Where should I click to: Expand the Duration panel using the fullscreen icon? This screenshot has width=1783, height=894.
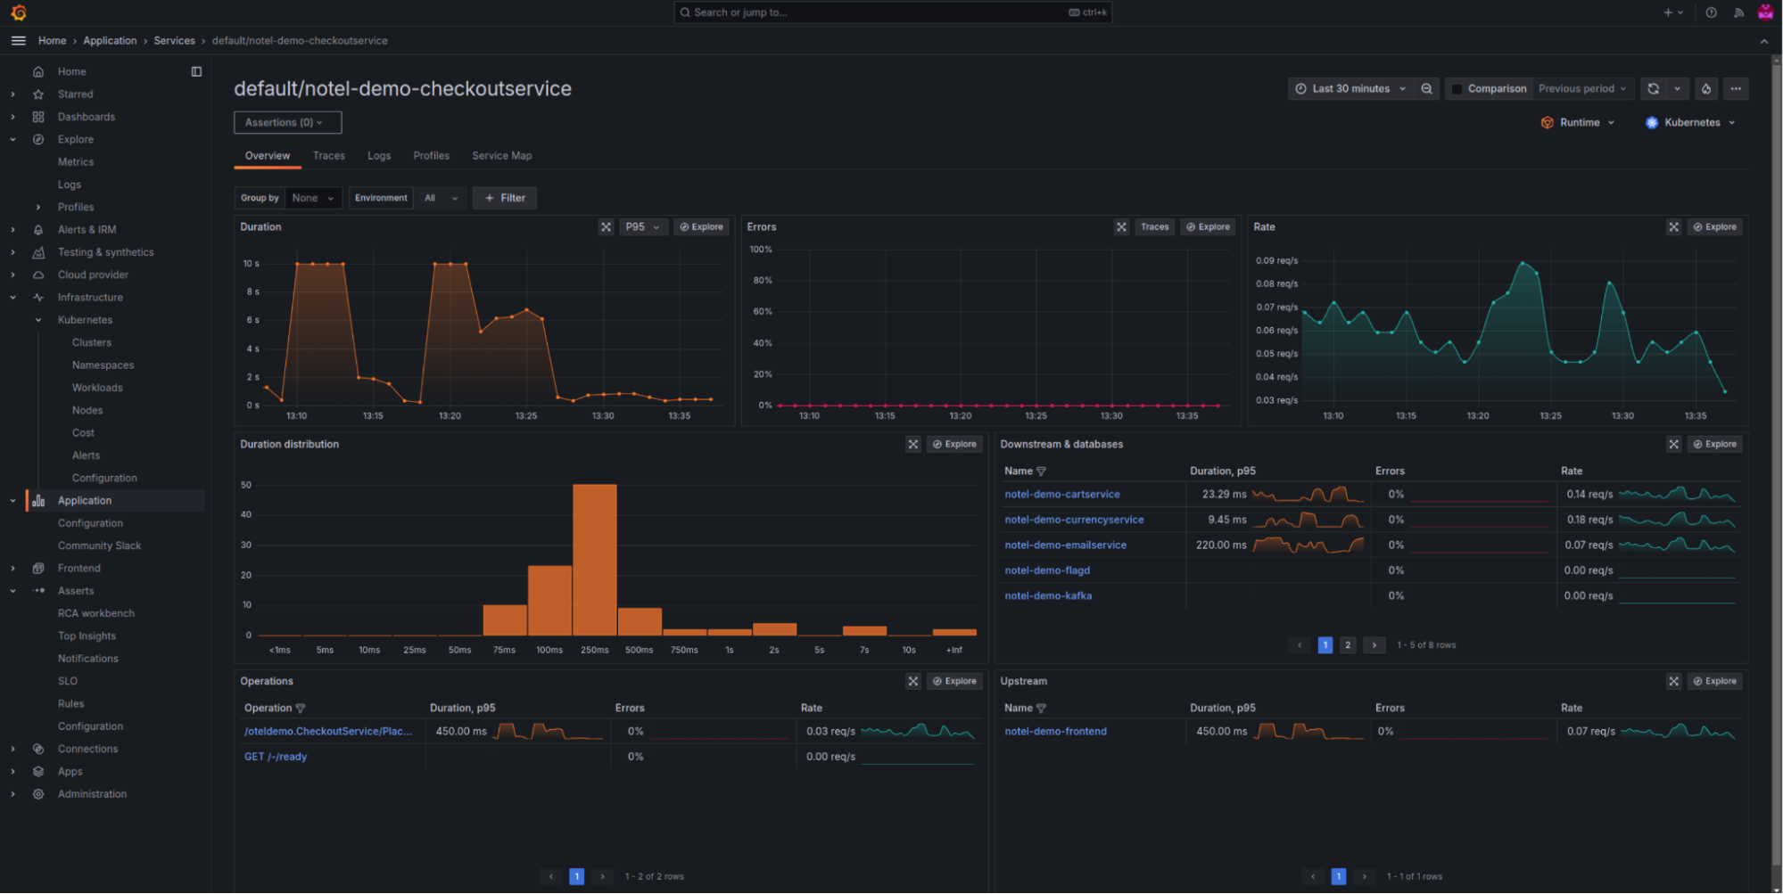point(607,226)
